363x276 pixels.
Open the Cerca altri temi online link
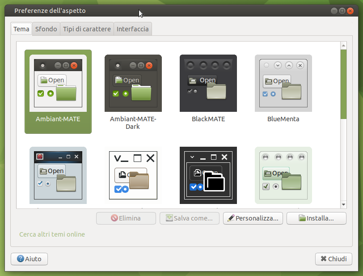(52, 234)
